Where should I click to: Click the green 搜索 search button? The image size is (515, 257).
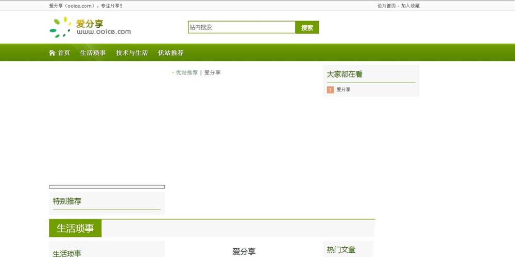307,28
